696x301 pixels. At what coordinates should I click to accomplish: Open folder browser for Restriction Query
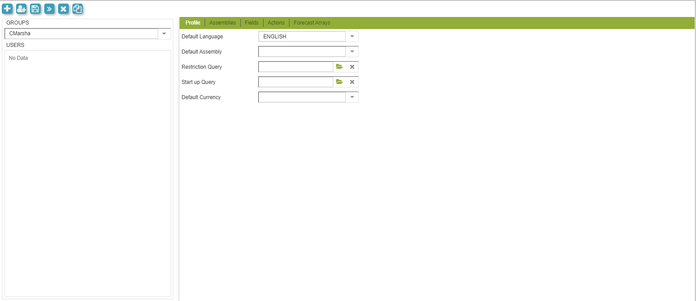(x=339, y=67)
